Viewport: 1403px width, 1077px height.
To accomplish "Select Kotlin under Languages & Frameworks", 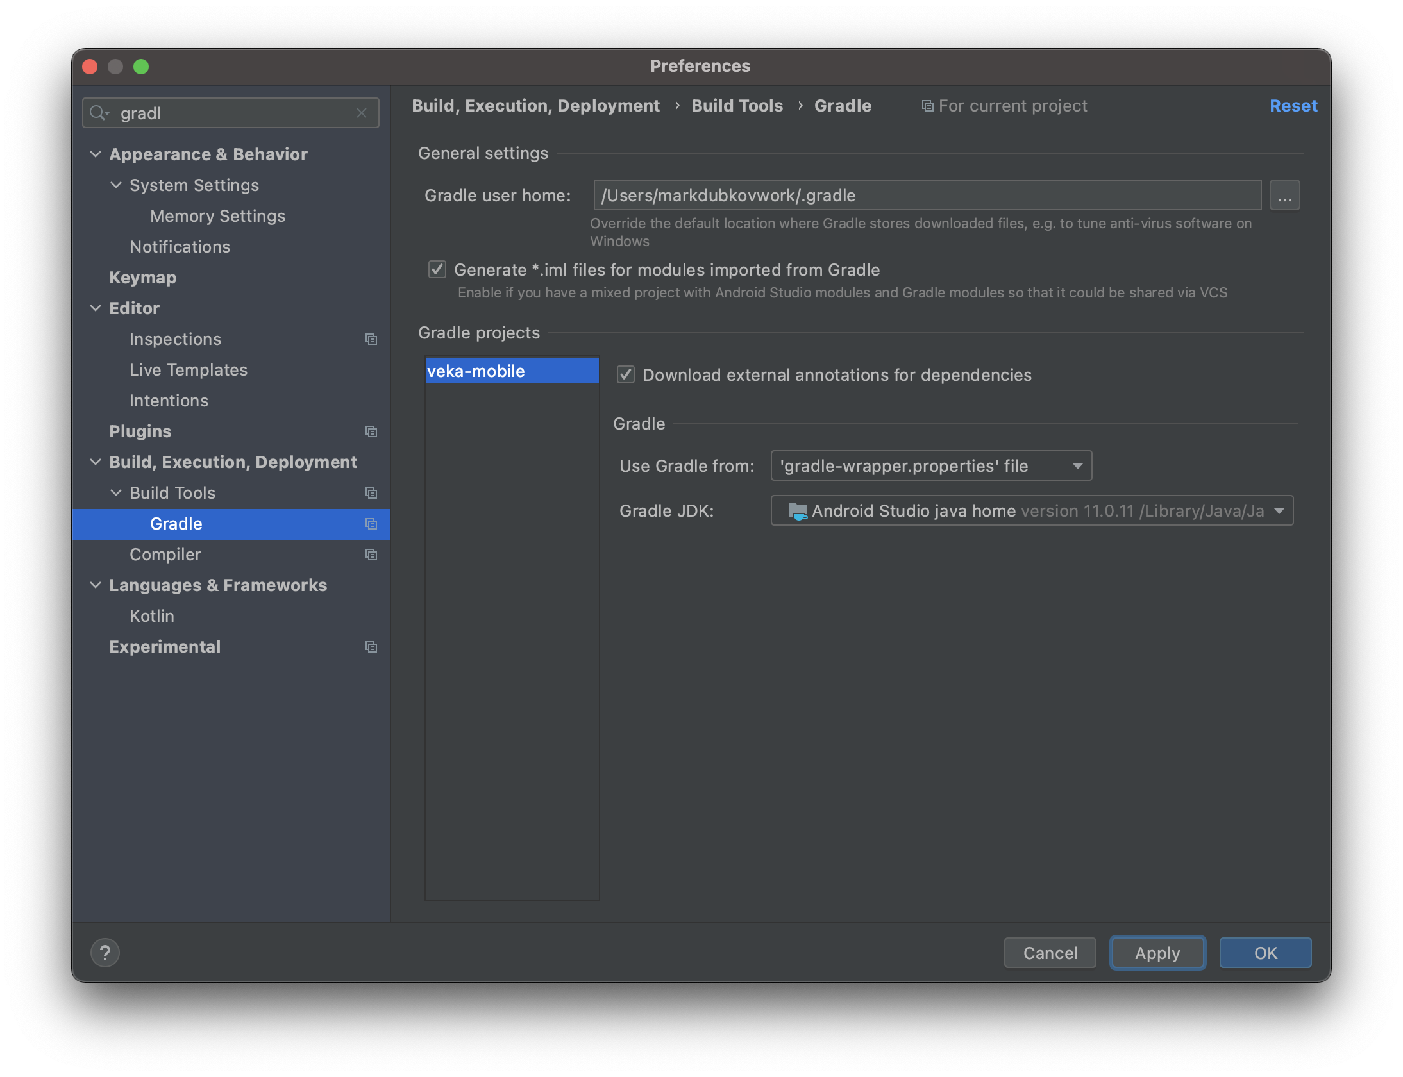I will point(151,615).
